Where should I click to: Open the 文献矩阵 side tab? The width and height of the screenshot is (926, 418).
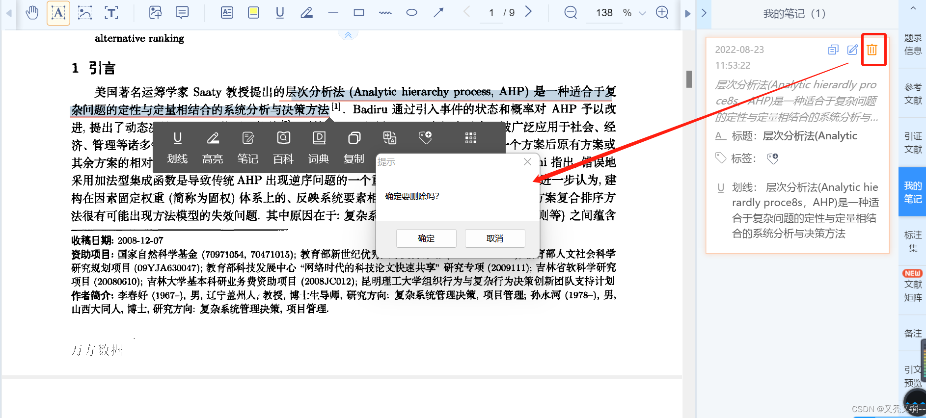(x=913, y=290)
